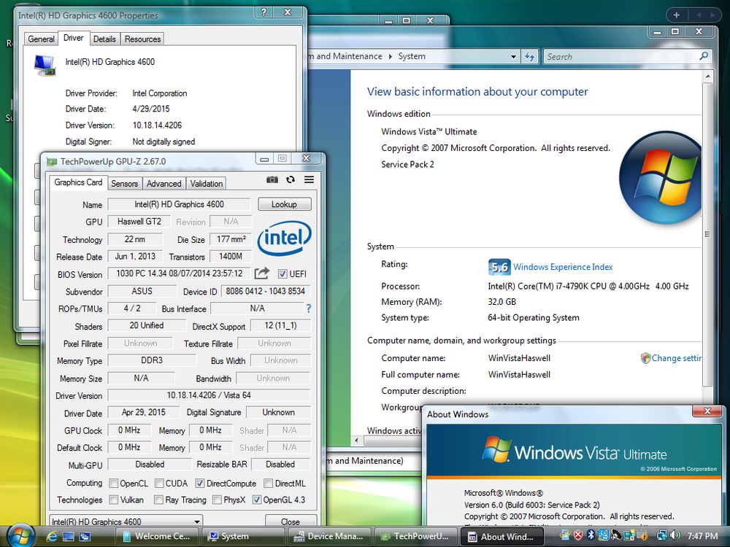Toggle the DirectCompute checkbox
Image resolution: width=730 pixels, height=547 pixels.
coord(199,484)
